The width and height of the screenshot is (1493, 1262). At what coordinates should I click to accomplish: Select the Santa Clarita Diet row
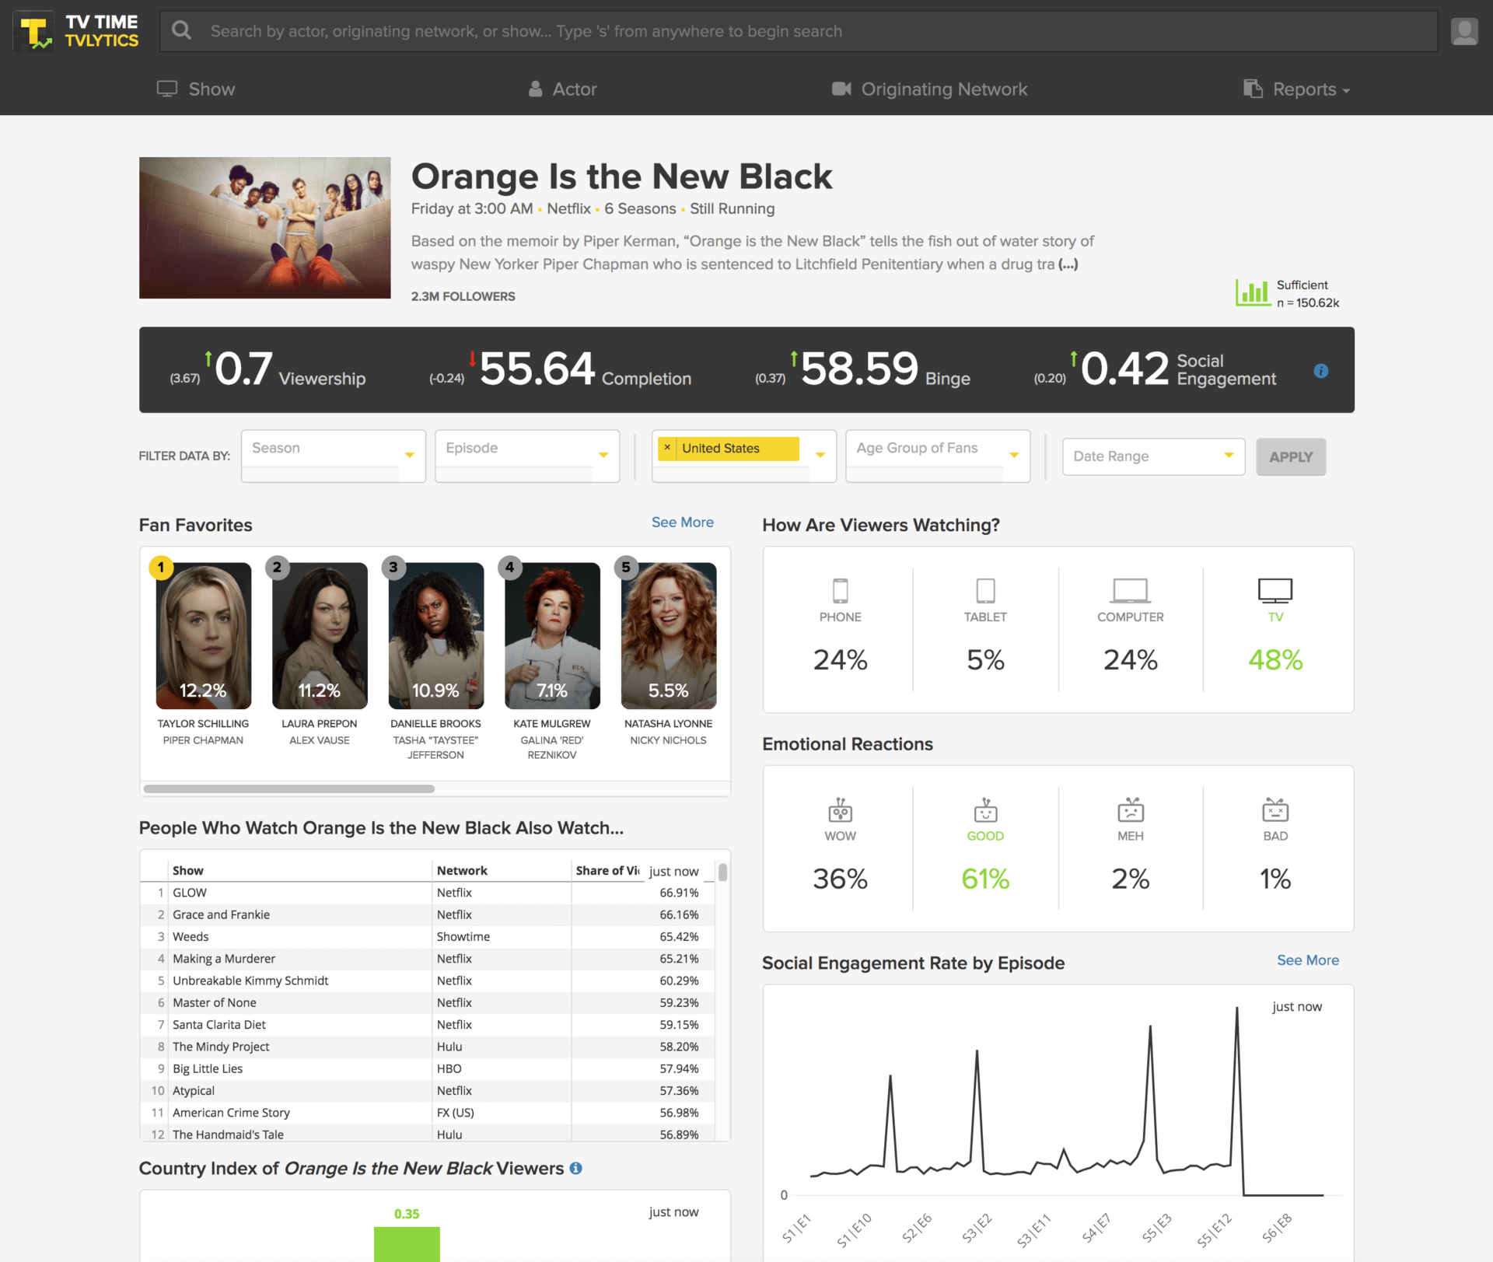click(428, 1025)
